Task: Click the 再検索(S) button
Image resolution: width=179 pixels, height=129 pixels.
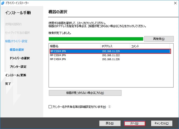Action: pos(159,39)
